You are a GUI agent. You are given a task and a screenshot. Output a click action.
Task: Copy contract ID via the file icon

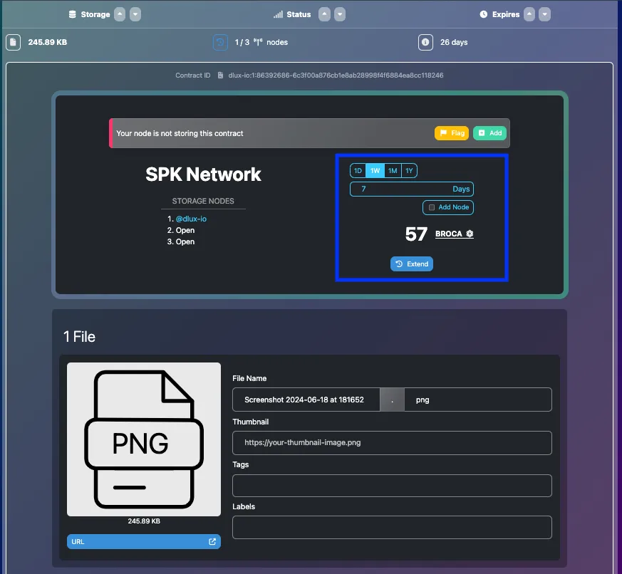point(221,75)
